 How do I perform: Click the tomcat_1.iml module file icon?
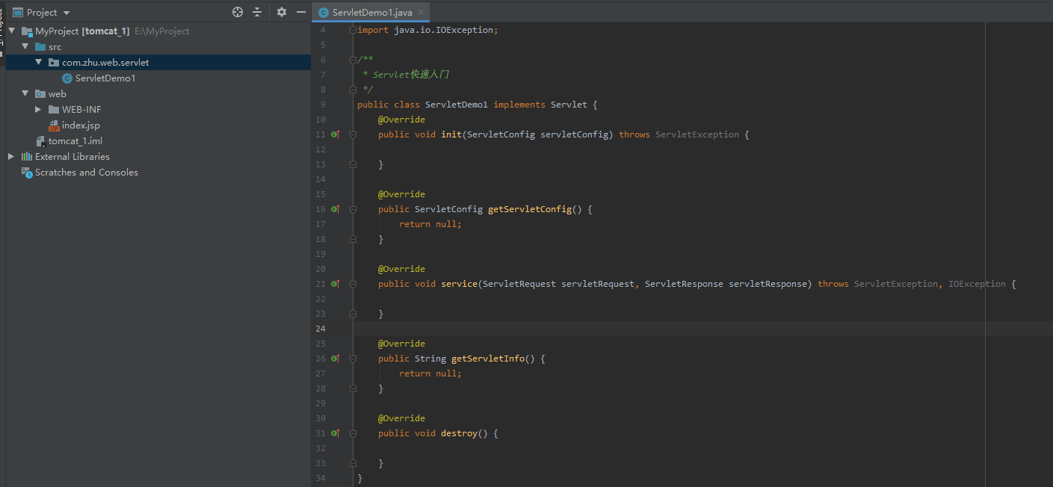pos(40,141)
